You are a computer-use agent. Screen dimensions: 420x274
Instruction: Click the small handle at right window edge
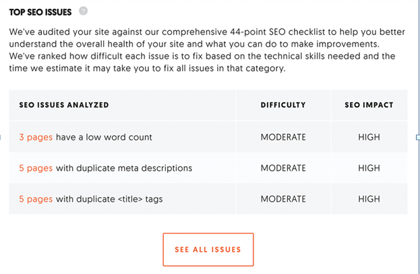[x=418, y=137]
